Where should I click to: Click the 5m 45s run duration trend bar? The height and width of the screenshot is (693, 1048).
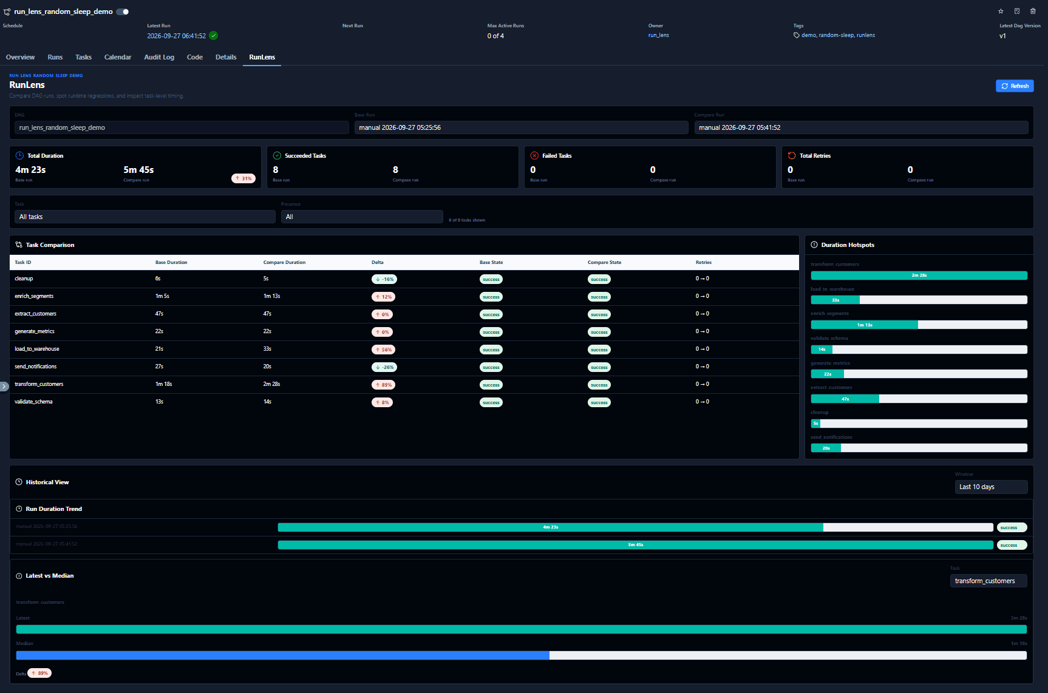(636, 545)
